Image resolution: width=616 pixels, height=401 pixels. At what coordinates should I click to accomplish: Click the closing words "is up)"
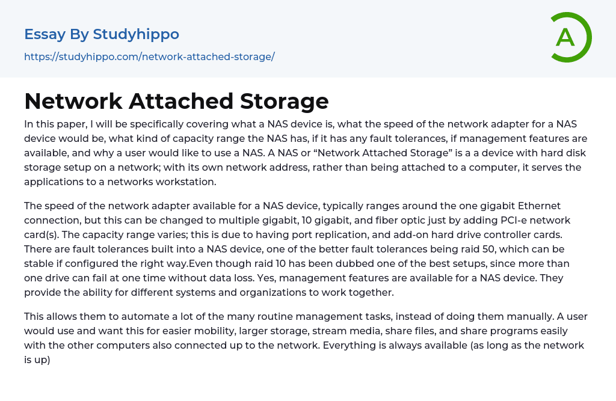(37, 360)
